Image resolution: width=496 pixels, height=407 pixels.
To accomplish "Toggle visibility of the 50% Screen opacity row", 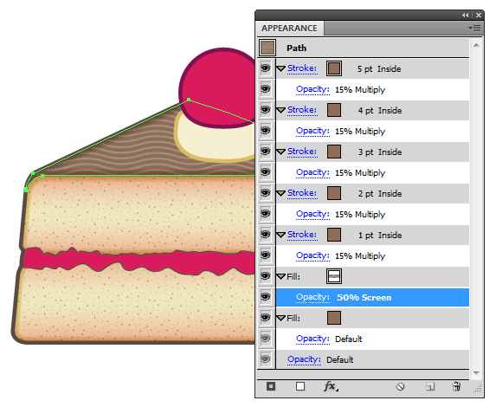I will pos(266,297).
